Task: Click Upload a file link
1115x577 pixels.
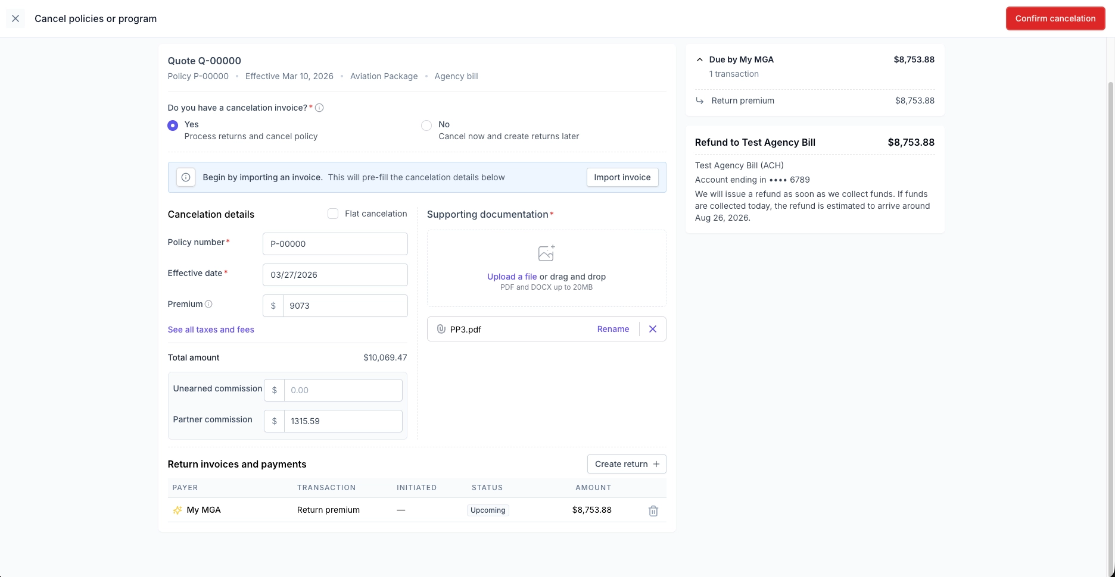Action: tap(512, 277)
